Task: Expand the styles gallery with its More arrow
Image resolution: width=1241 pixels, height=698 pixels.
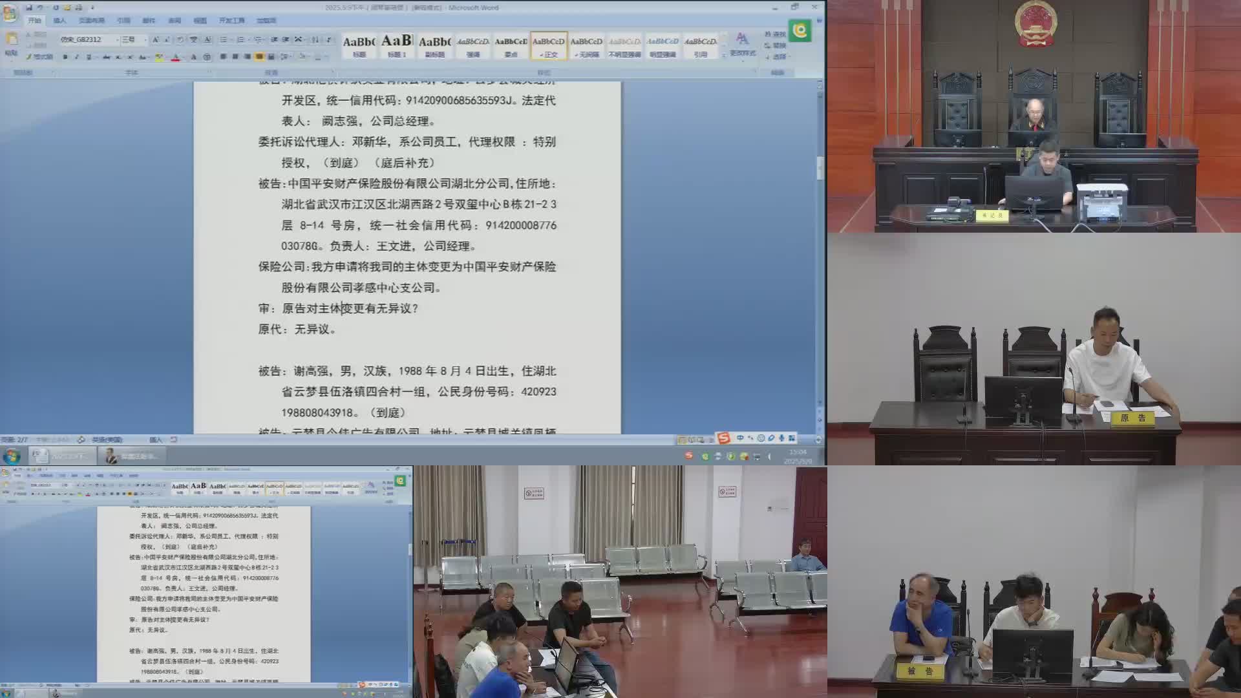Action: 723,56
